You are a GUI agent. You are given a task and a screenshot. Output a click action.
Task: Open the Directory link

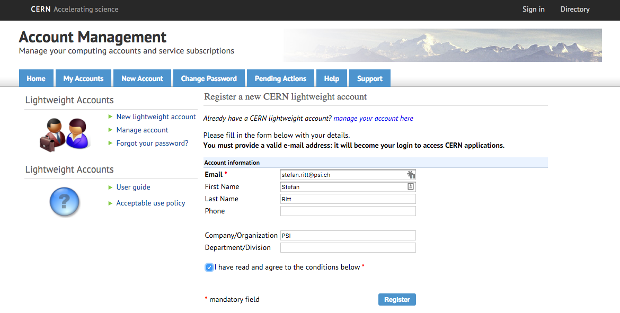[x=575, y=9]
